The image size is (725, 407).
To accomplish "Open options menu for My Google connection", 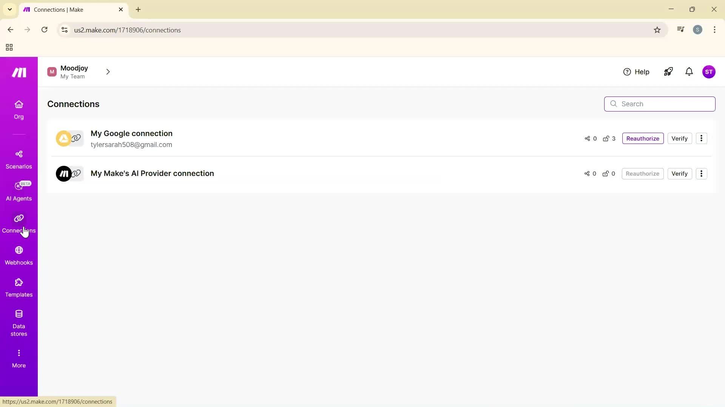I will click(702, 138).
